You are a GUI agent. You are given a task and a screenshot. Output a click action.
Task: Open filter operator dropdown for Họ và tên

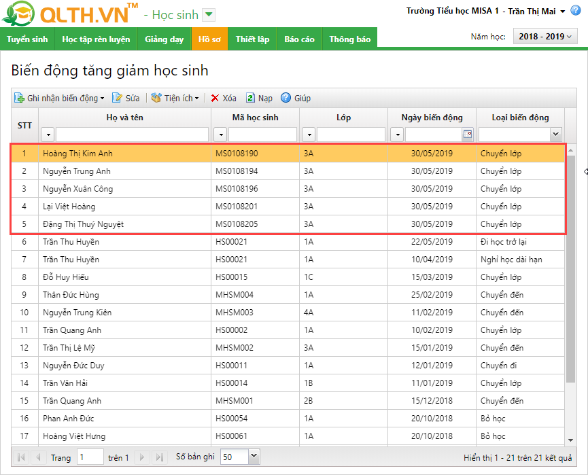(x=48, y=135)
